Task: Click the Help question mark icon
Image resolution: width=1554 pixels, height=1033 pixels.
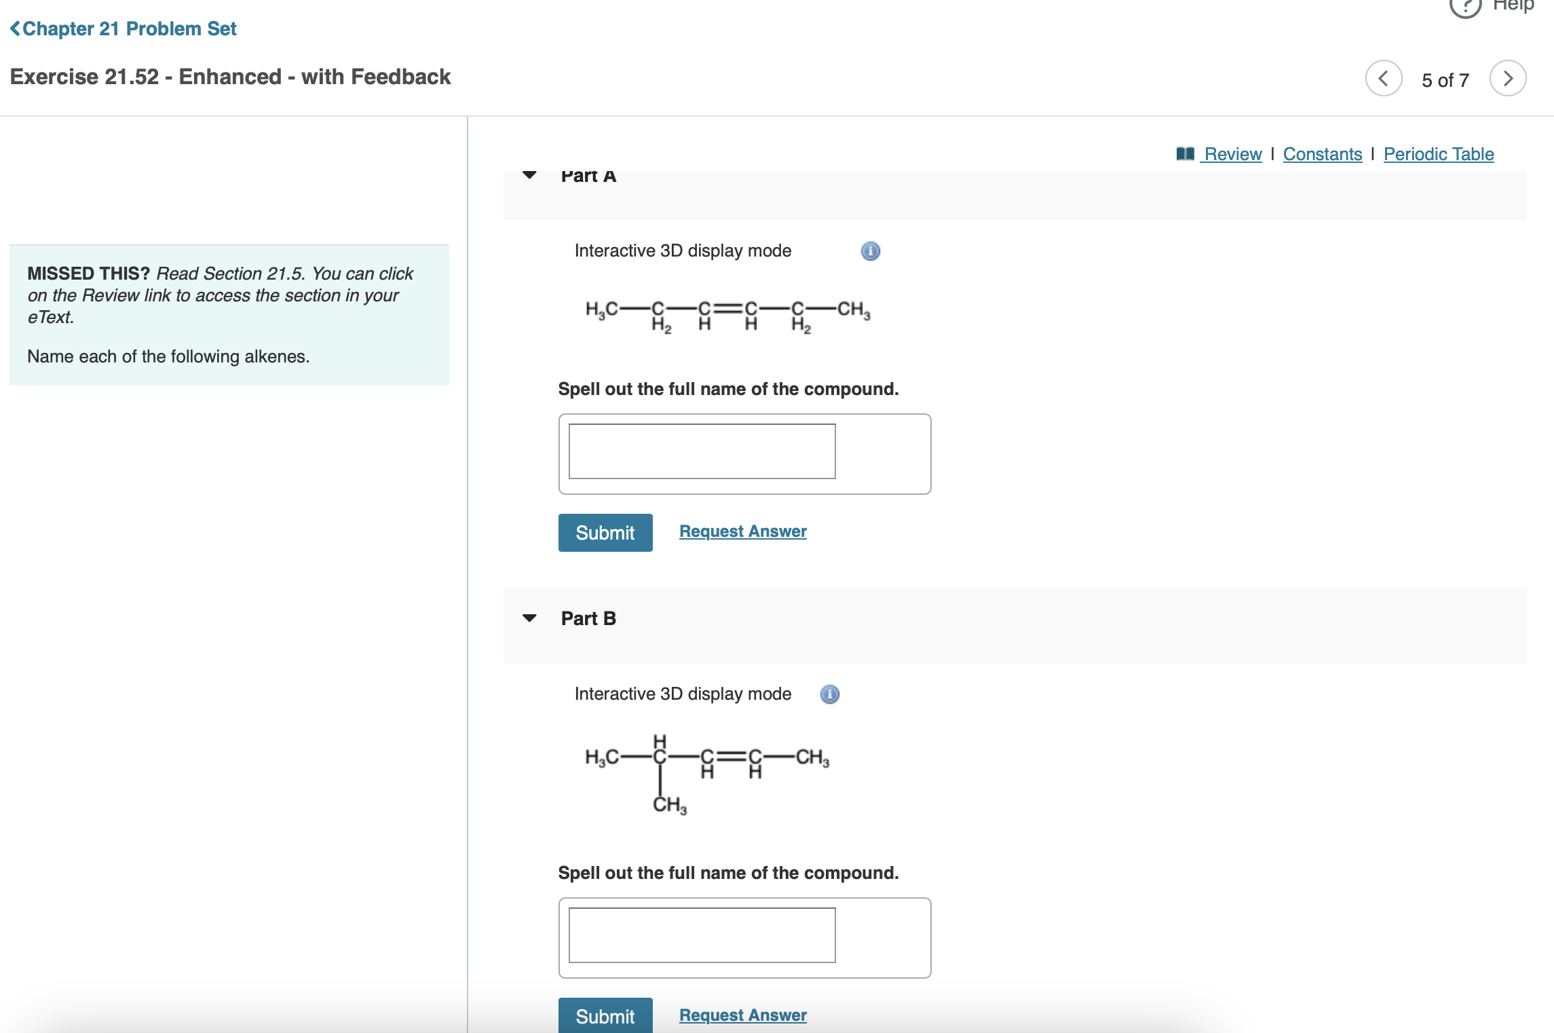Action: (1464, 7)
